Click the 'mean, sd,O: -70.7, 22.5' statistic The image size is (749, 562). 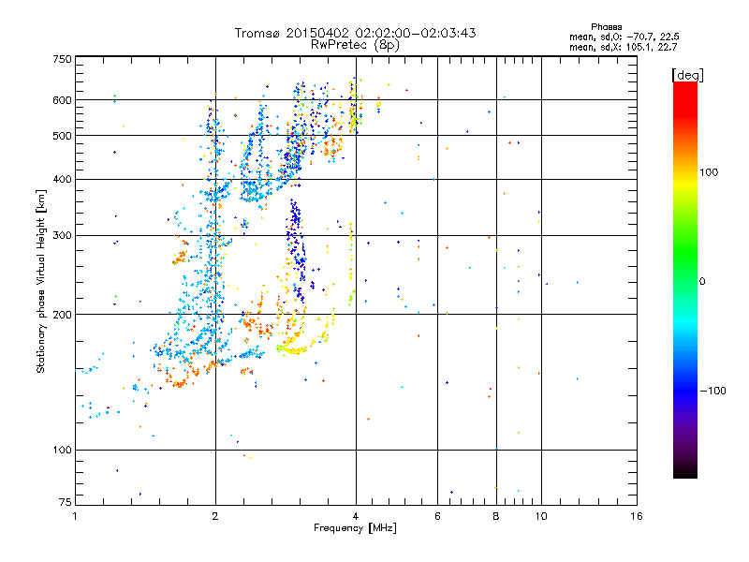pos(624,37)
